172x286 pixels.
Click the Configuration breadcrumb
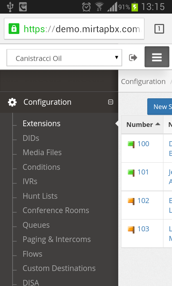tap(143, 82)
